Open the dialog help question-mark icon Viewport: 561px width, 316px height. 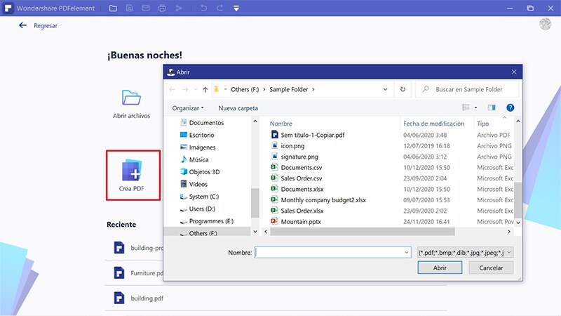point(511,108)
